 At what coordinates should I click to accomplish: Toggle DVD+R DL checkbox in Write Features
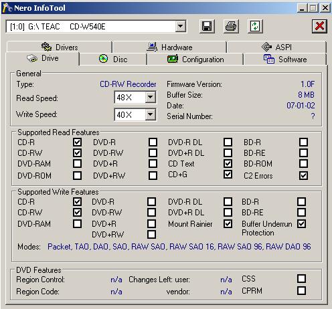(228, 212)
